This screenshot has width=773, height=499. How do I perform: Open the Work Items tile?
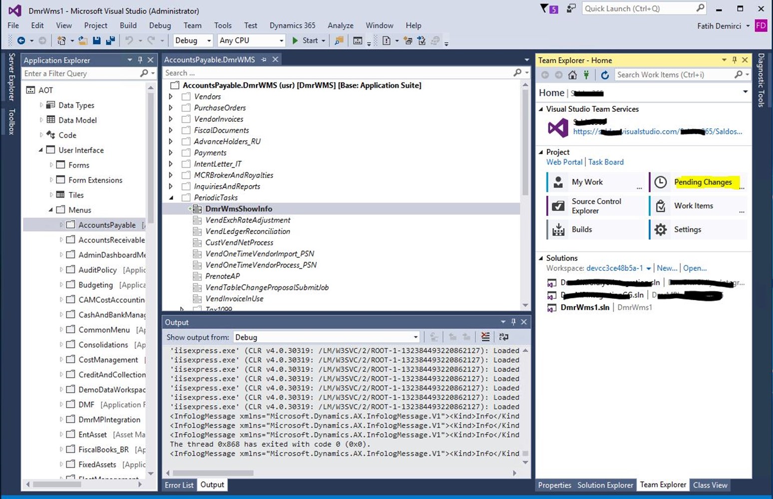699,206
